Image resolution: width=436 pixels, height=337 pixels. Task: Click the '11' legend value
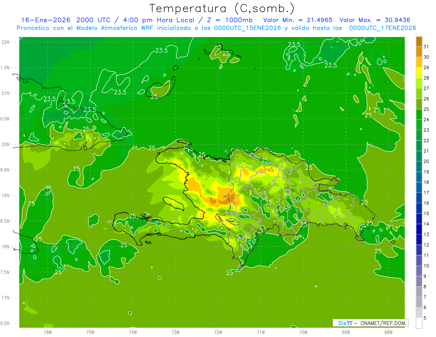427,256
